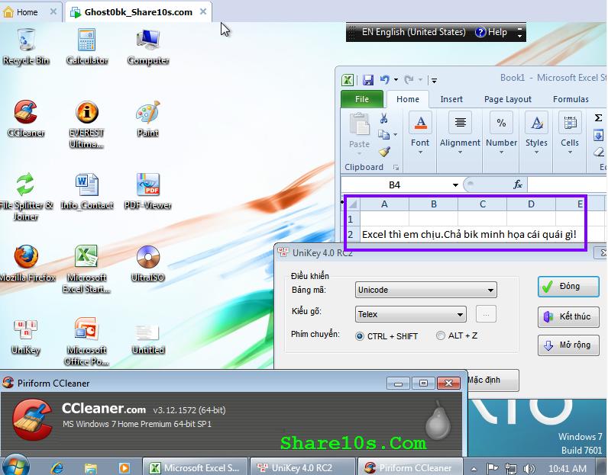Expand the Cells group dropdown

click(x=570, y=152)
